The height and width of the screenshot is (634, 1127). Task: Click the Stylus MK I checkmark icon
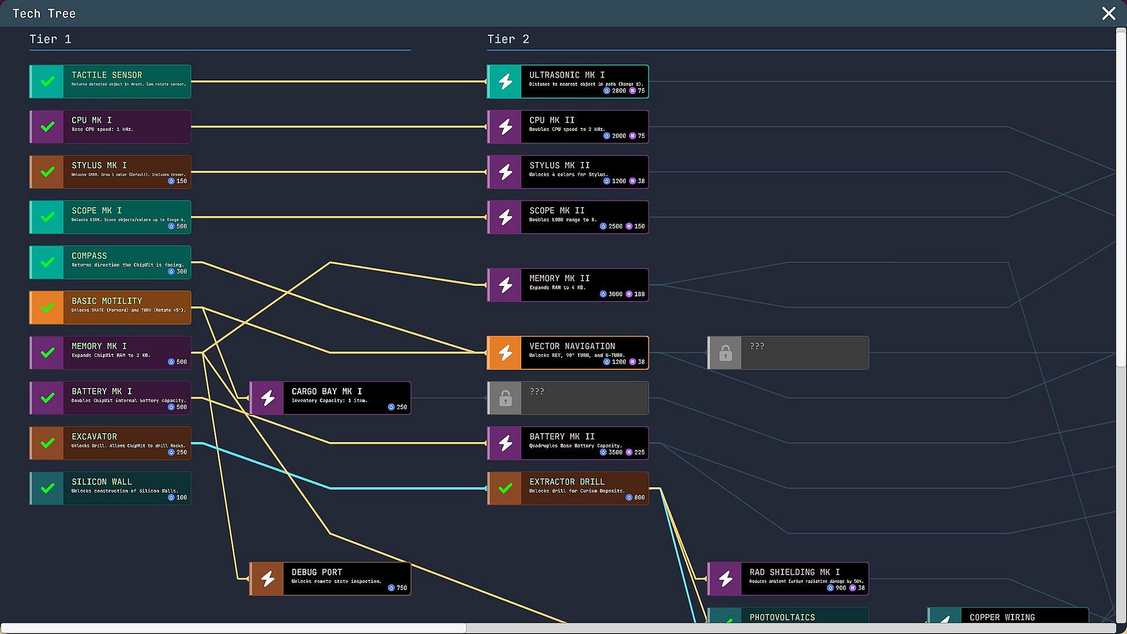click(48, 172)
